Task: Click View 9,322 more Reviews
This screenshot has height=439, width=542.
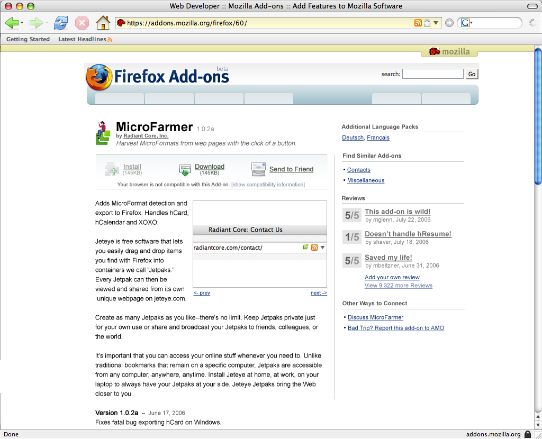Action: (398, 286)
